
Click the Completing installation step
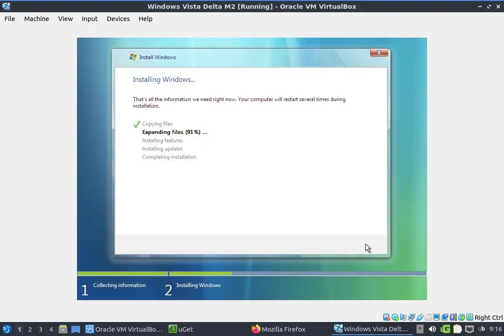tap(169, 157)
